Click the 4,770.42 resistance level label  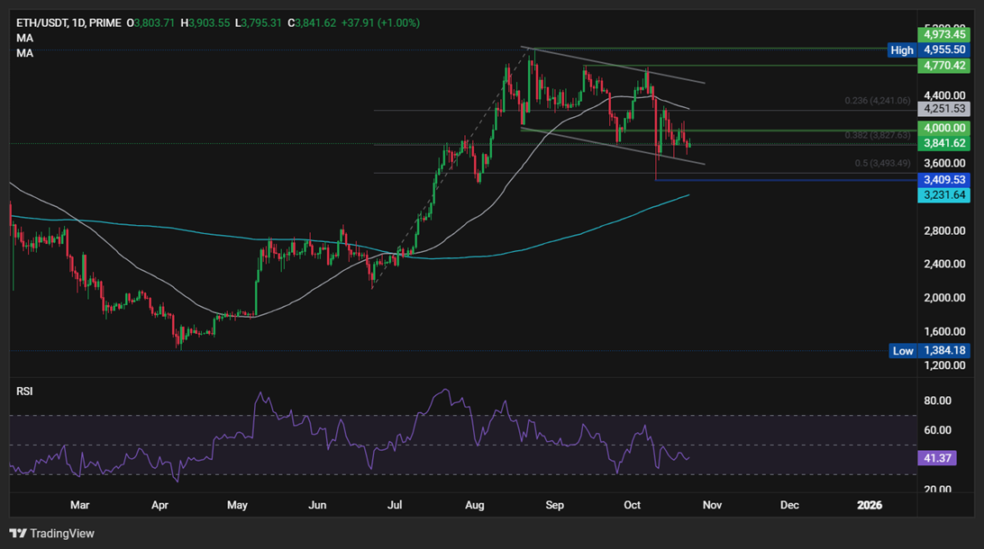[943, 65]
